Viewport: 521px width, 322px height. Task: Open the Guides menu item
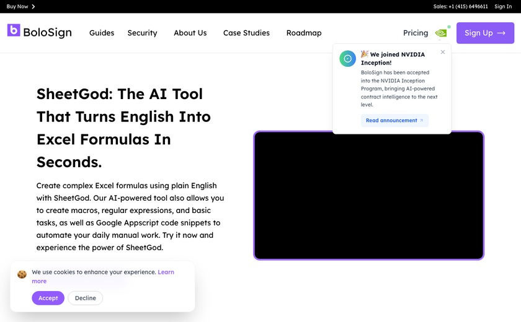[102, 33]
